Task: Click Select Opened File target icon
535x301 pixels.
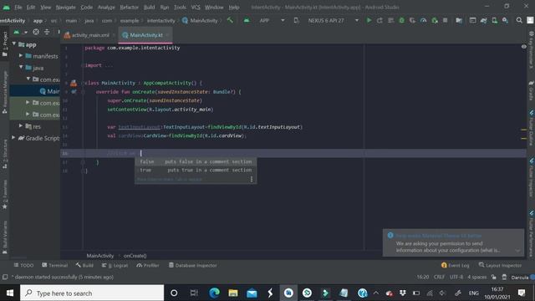Action: pyautogui.click(x=36, y=32)
